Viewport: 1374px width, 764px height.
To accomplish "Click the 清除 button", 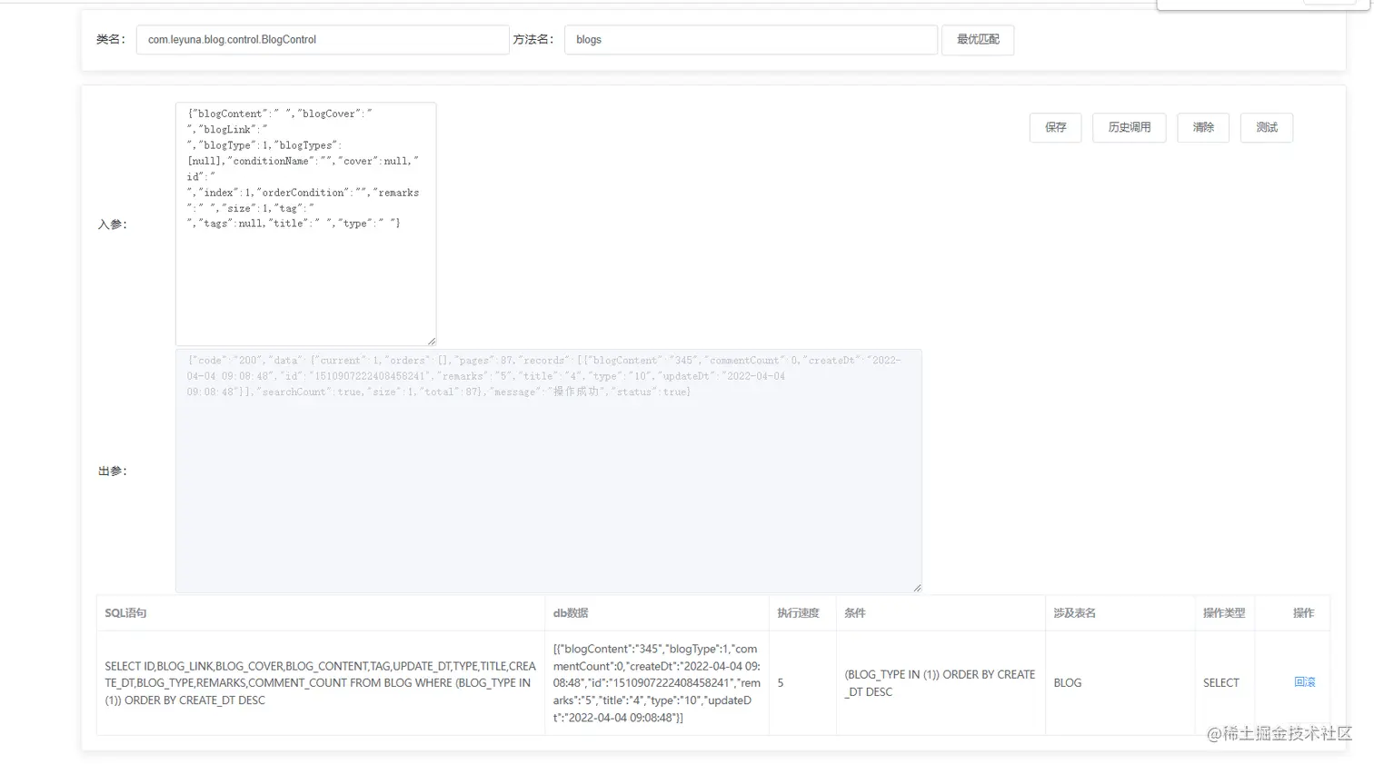I will 1203,127.
